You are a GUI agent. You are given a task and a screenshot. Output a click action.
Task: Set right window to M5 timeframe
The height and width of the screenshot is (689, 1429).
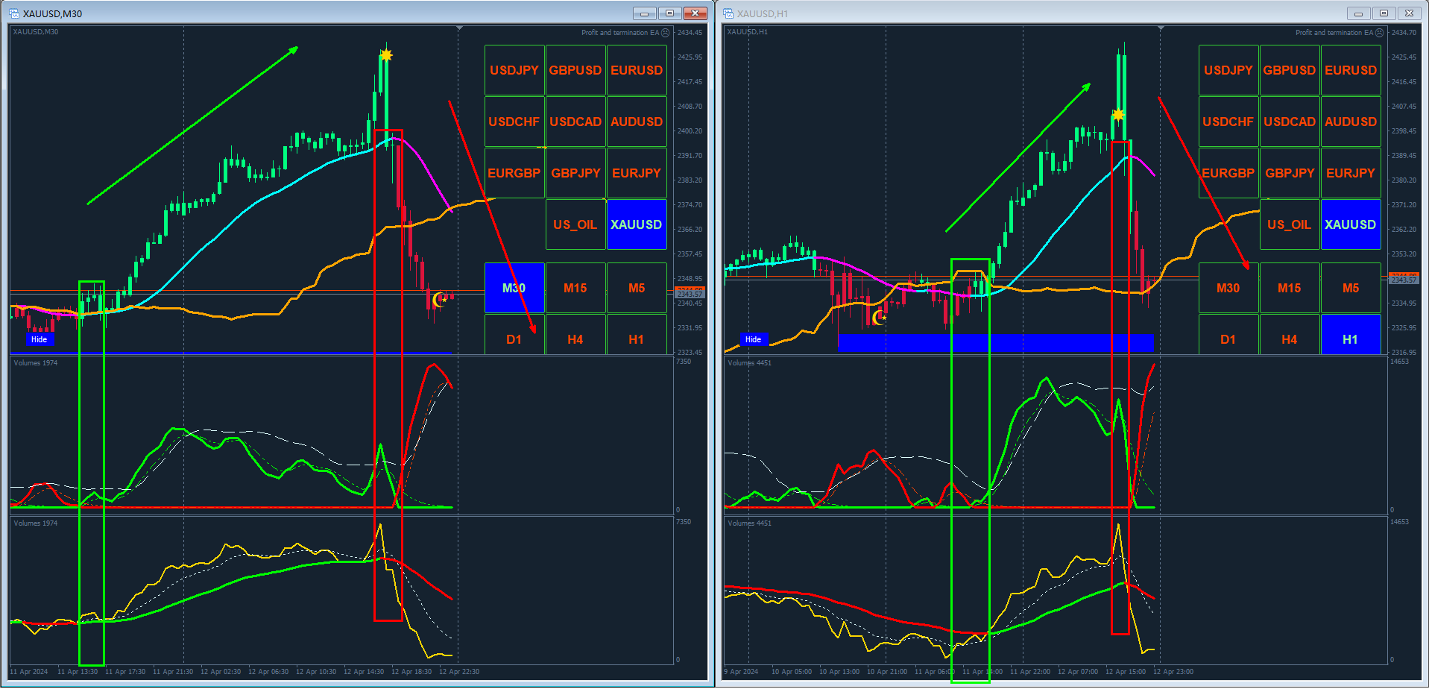pos(1351,288)
